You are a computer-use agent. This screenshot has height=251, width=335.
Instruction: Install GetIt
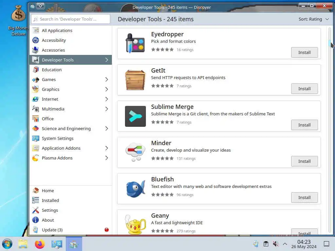[x=304, y=89]
